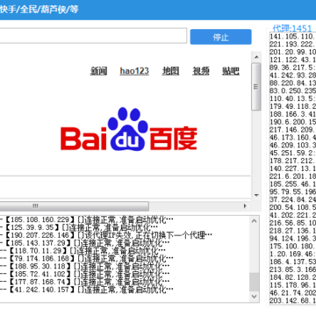Select proxy entry starting 1.20.169.46
The image size is (316, 316).
292,254
